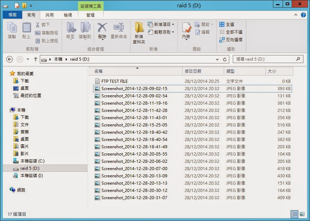Open the Move to (移至) button

click(x=71, y=30)
